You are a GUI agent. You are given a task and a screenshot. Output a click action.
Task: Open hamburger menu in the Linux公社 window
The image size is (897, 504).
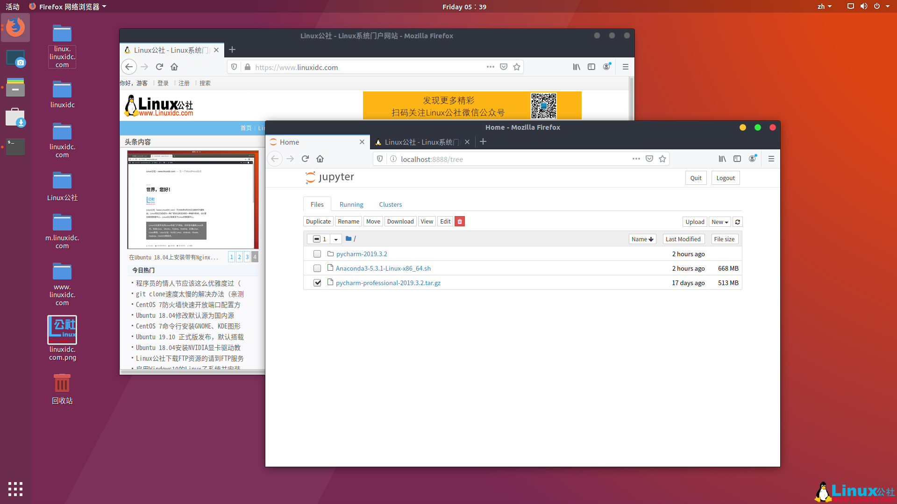tap(626, 67)
